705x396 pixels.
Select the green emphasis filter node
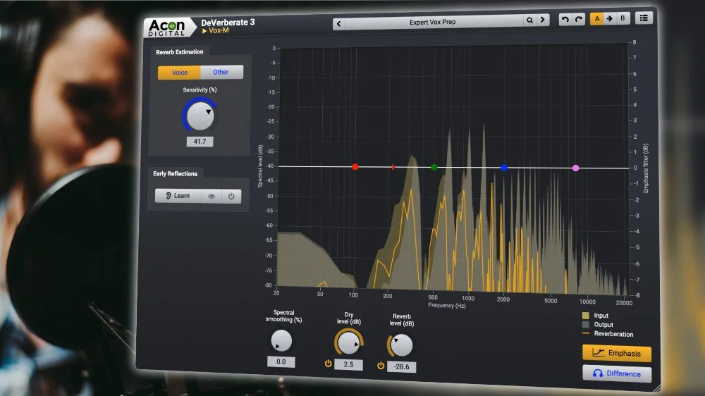pyautogui.click(x=434, y=167)
